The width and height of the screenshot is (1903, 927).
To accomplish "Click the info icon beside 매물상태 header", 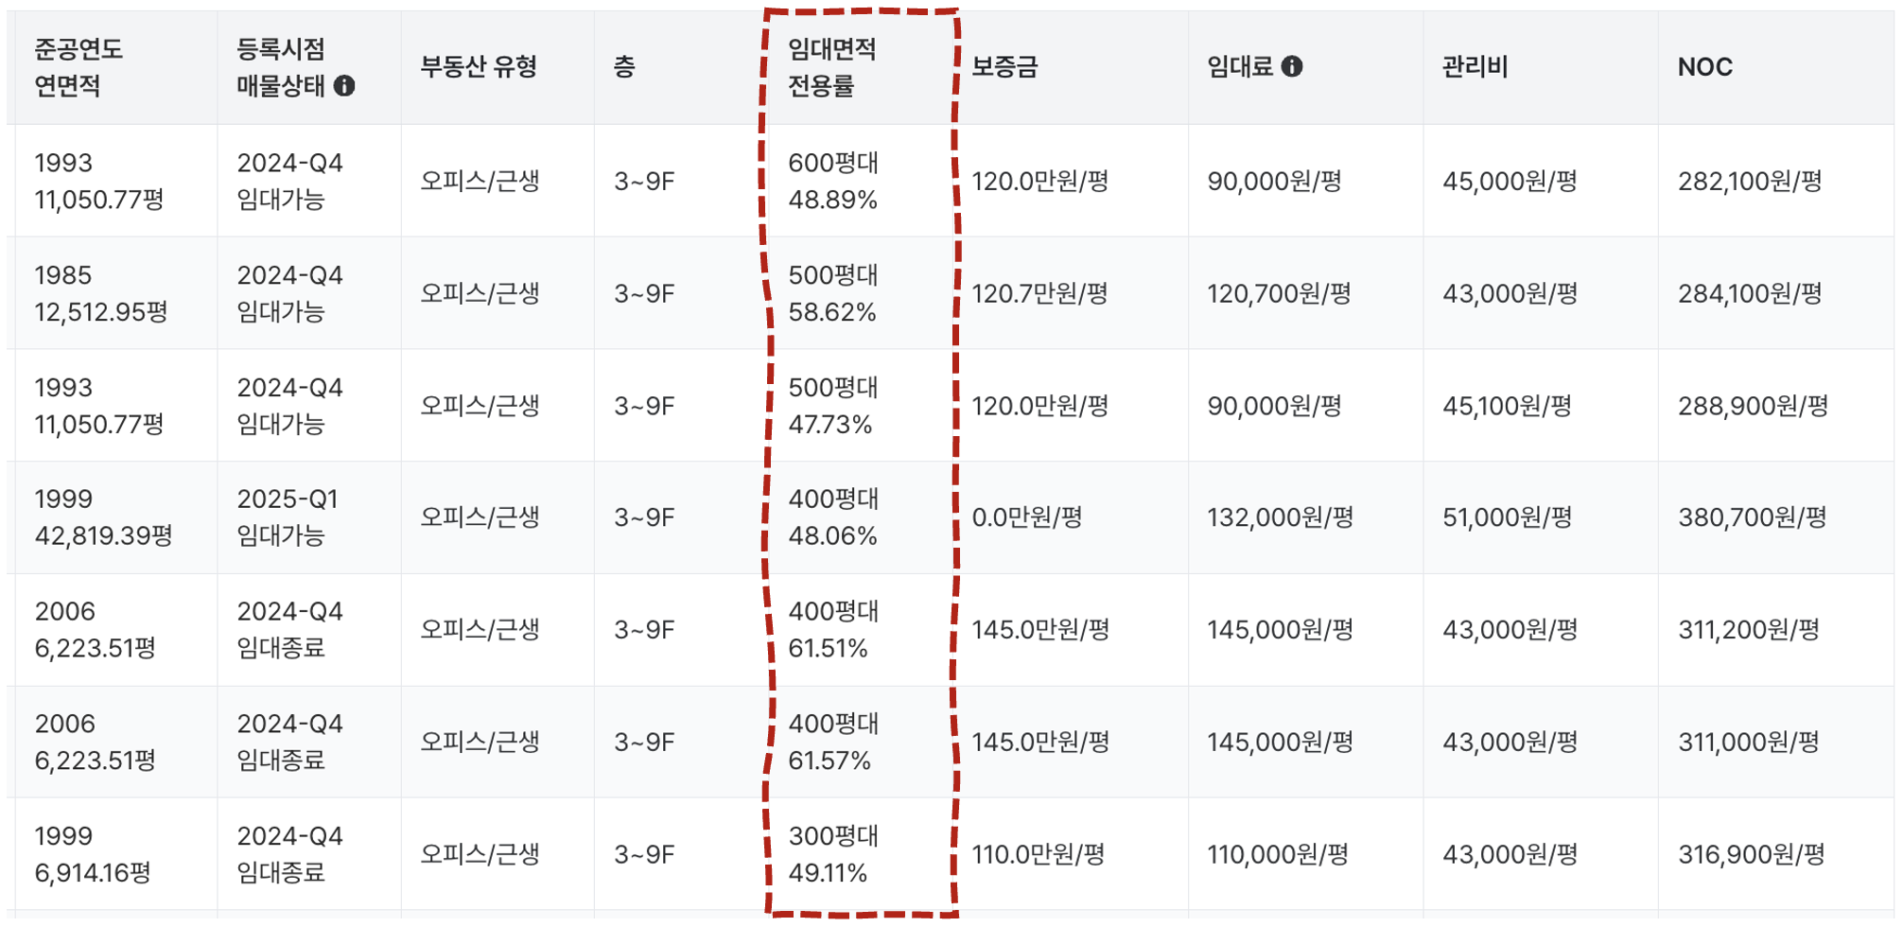I will pos(344,86).
